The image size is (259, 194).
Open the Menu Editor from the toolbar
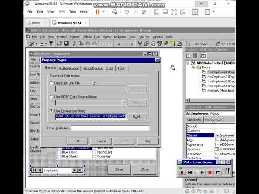(51, 44)
